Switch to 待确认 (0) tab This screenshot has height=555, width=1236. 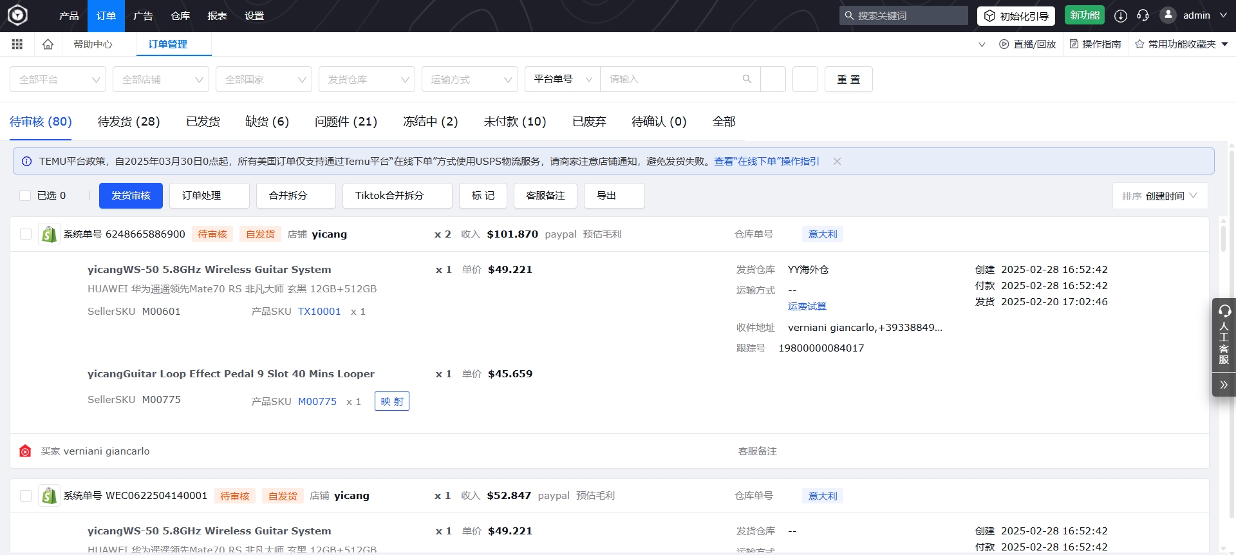pyautogui.click(x=659, y=121)
